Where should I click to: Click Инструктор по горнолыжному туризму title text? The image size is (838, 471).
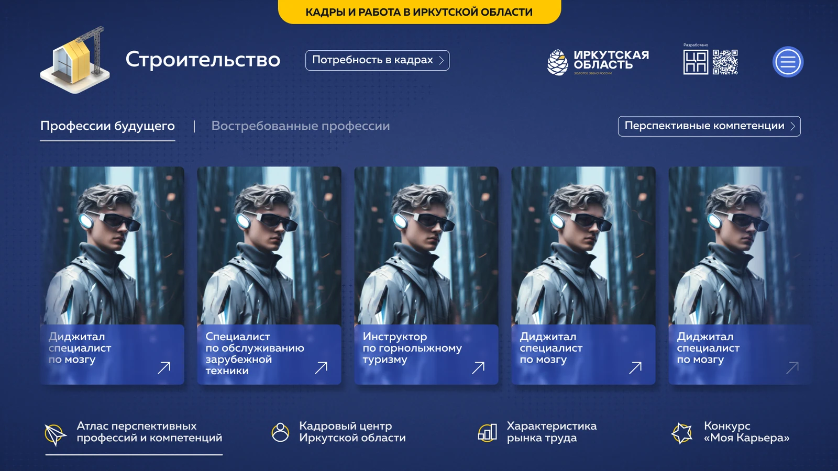click(412, 348)
